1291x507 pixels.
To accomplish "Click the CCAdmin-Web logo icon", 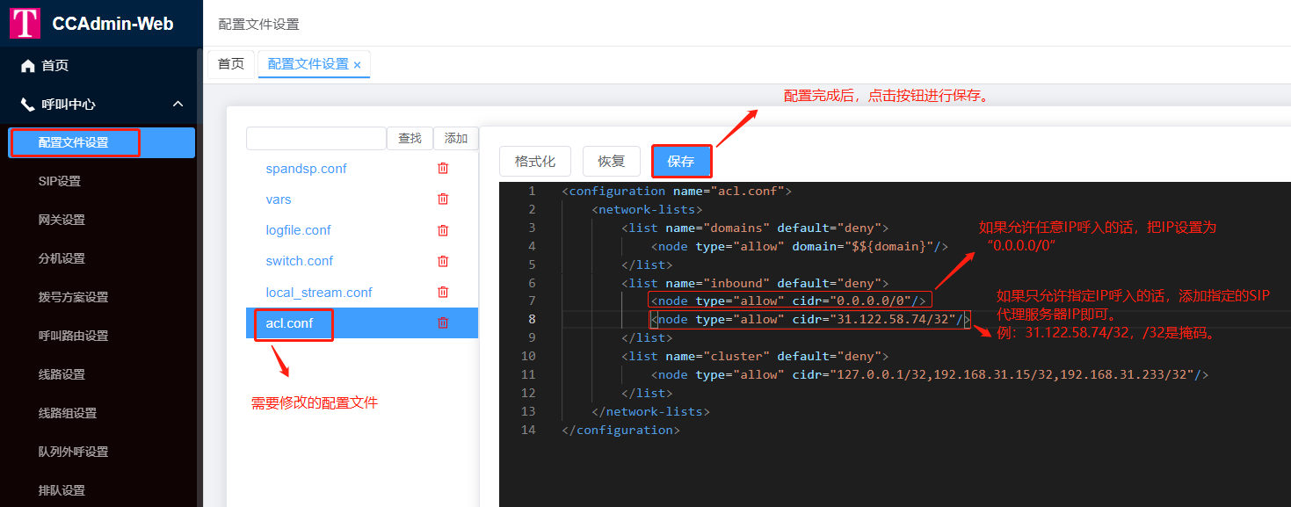I will [25, 24].
